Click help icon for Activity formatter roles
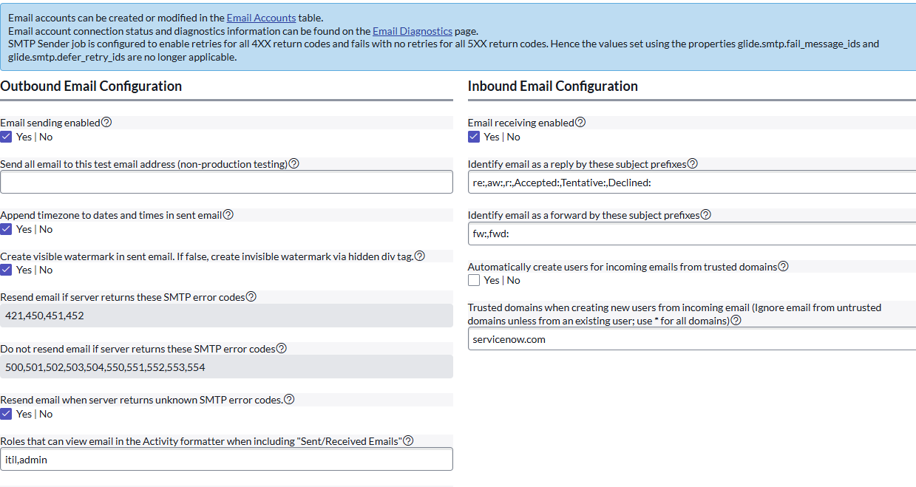Viewport: 916px width, 487px height. click(x=408, y=441)
